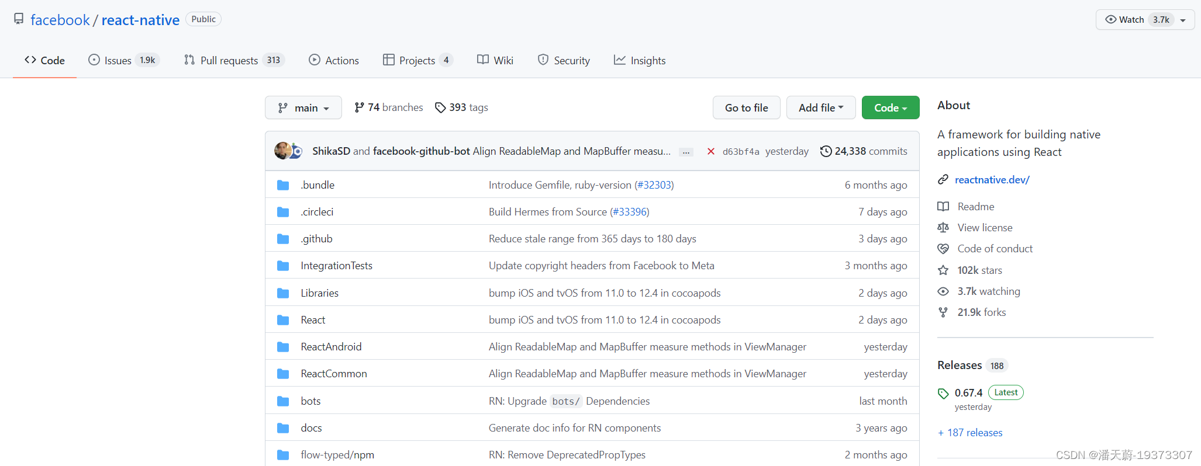Click the ReactCommon folder icon
1201x466 pixels.
click(x=283, y=374)
